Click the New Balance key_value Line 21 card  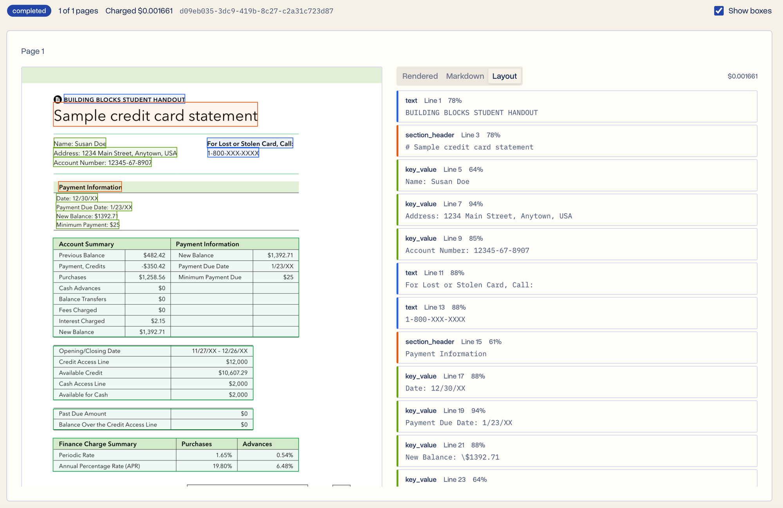click(x=577, y=451)
